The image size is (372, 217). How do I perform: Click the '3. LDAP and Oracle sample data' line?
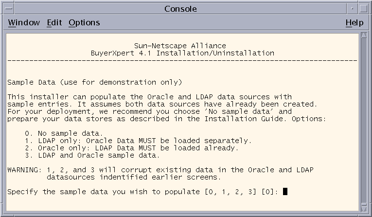point(92,155)
